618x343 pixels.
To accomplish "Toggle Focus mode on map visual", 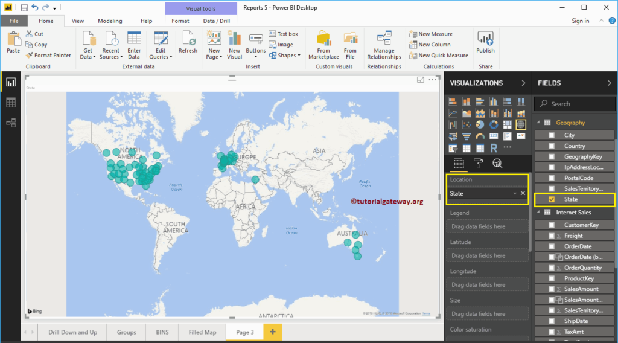I will [421, 80].
